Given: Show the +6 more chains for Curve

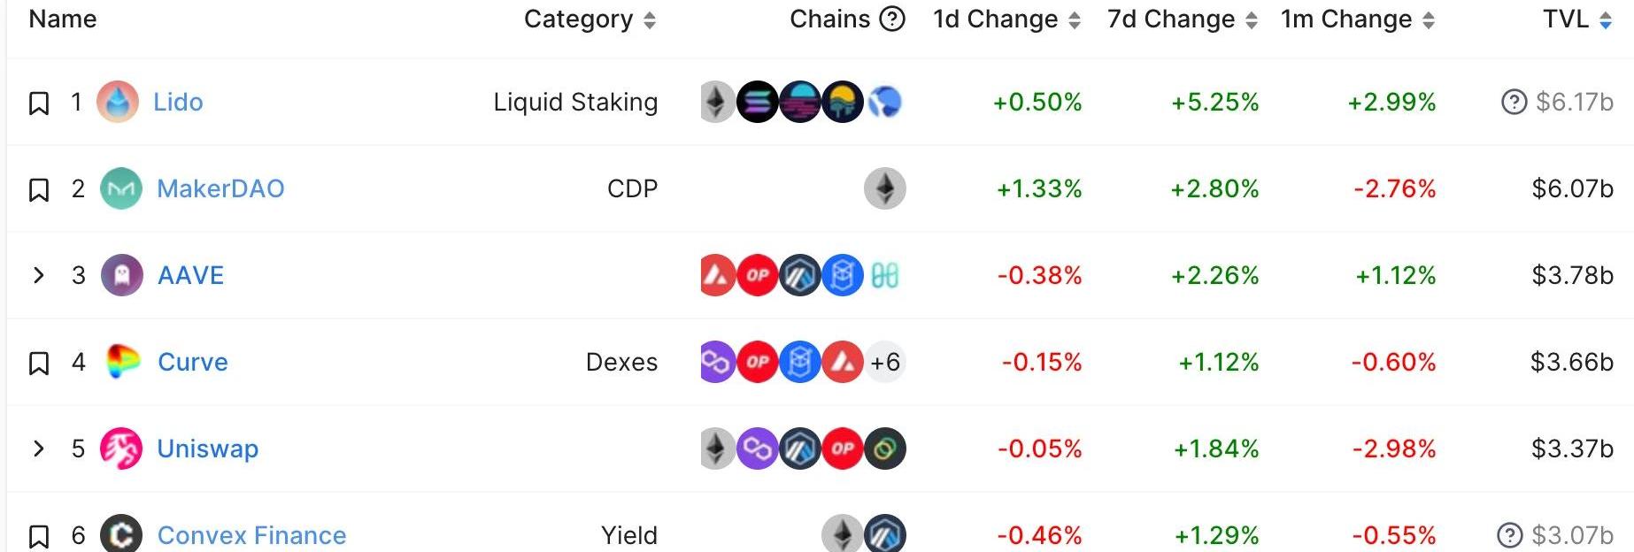Looking at the screenshot, I should tap(884, 362).
